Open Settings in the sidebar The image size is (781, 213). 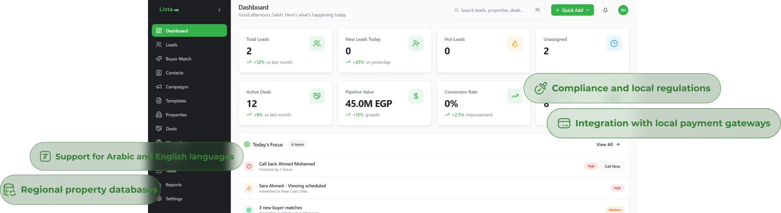pos(174,199)
